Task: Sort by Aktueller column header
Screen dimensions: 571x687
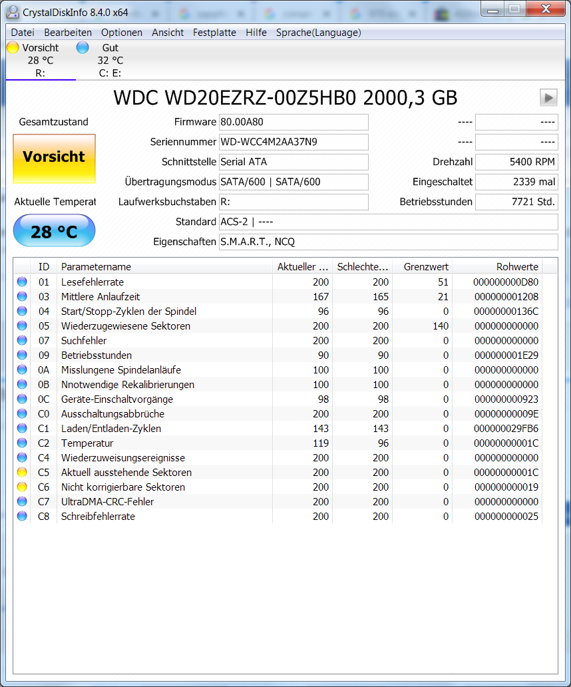Action: 303,266
